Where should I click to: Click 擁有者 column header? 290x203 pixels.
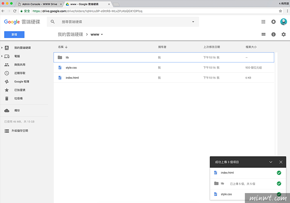point(162,47)
